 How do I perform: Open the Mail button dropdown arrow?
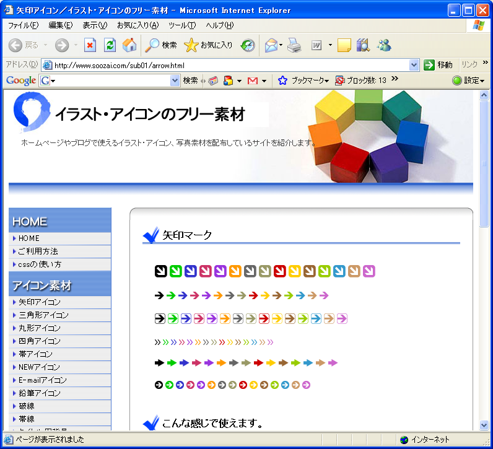pyautogui.click(x=281, y=45)
